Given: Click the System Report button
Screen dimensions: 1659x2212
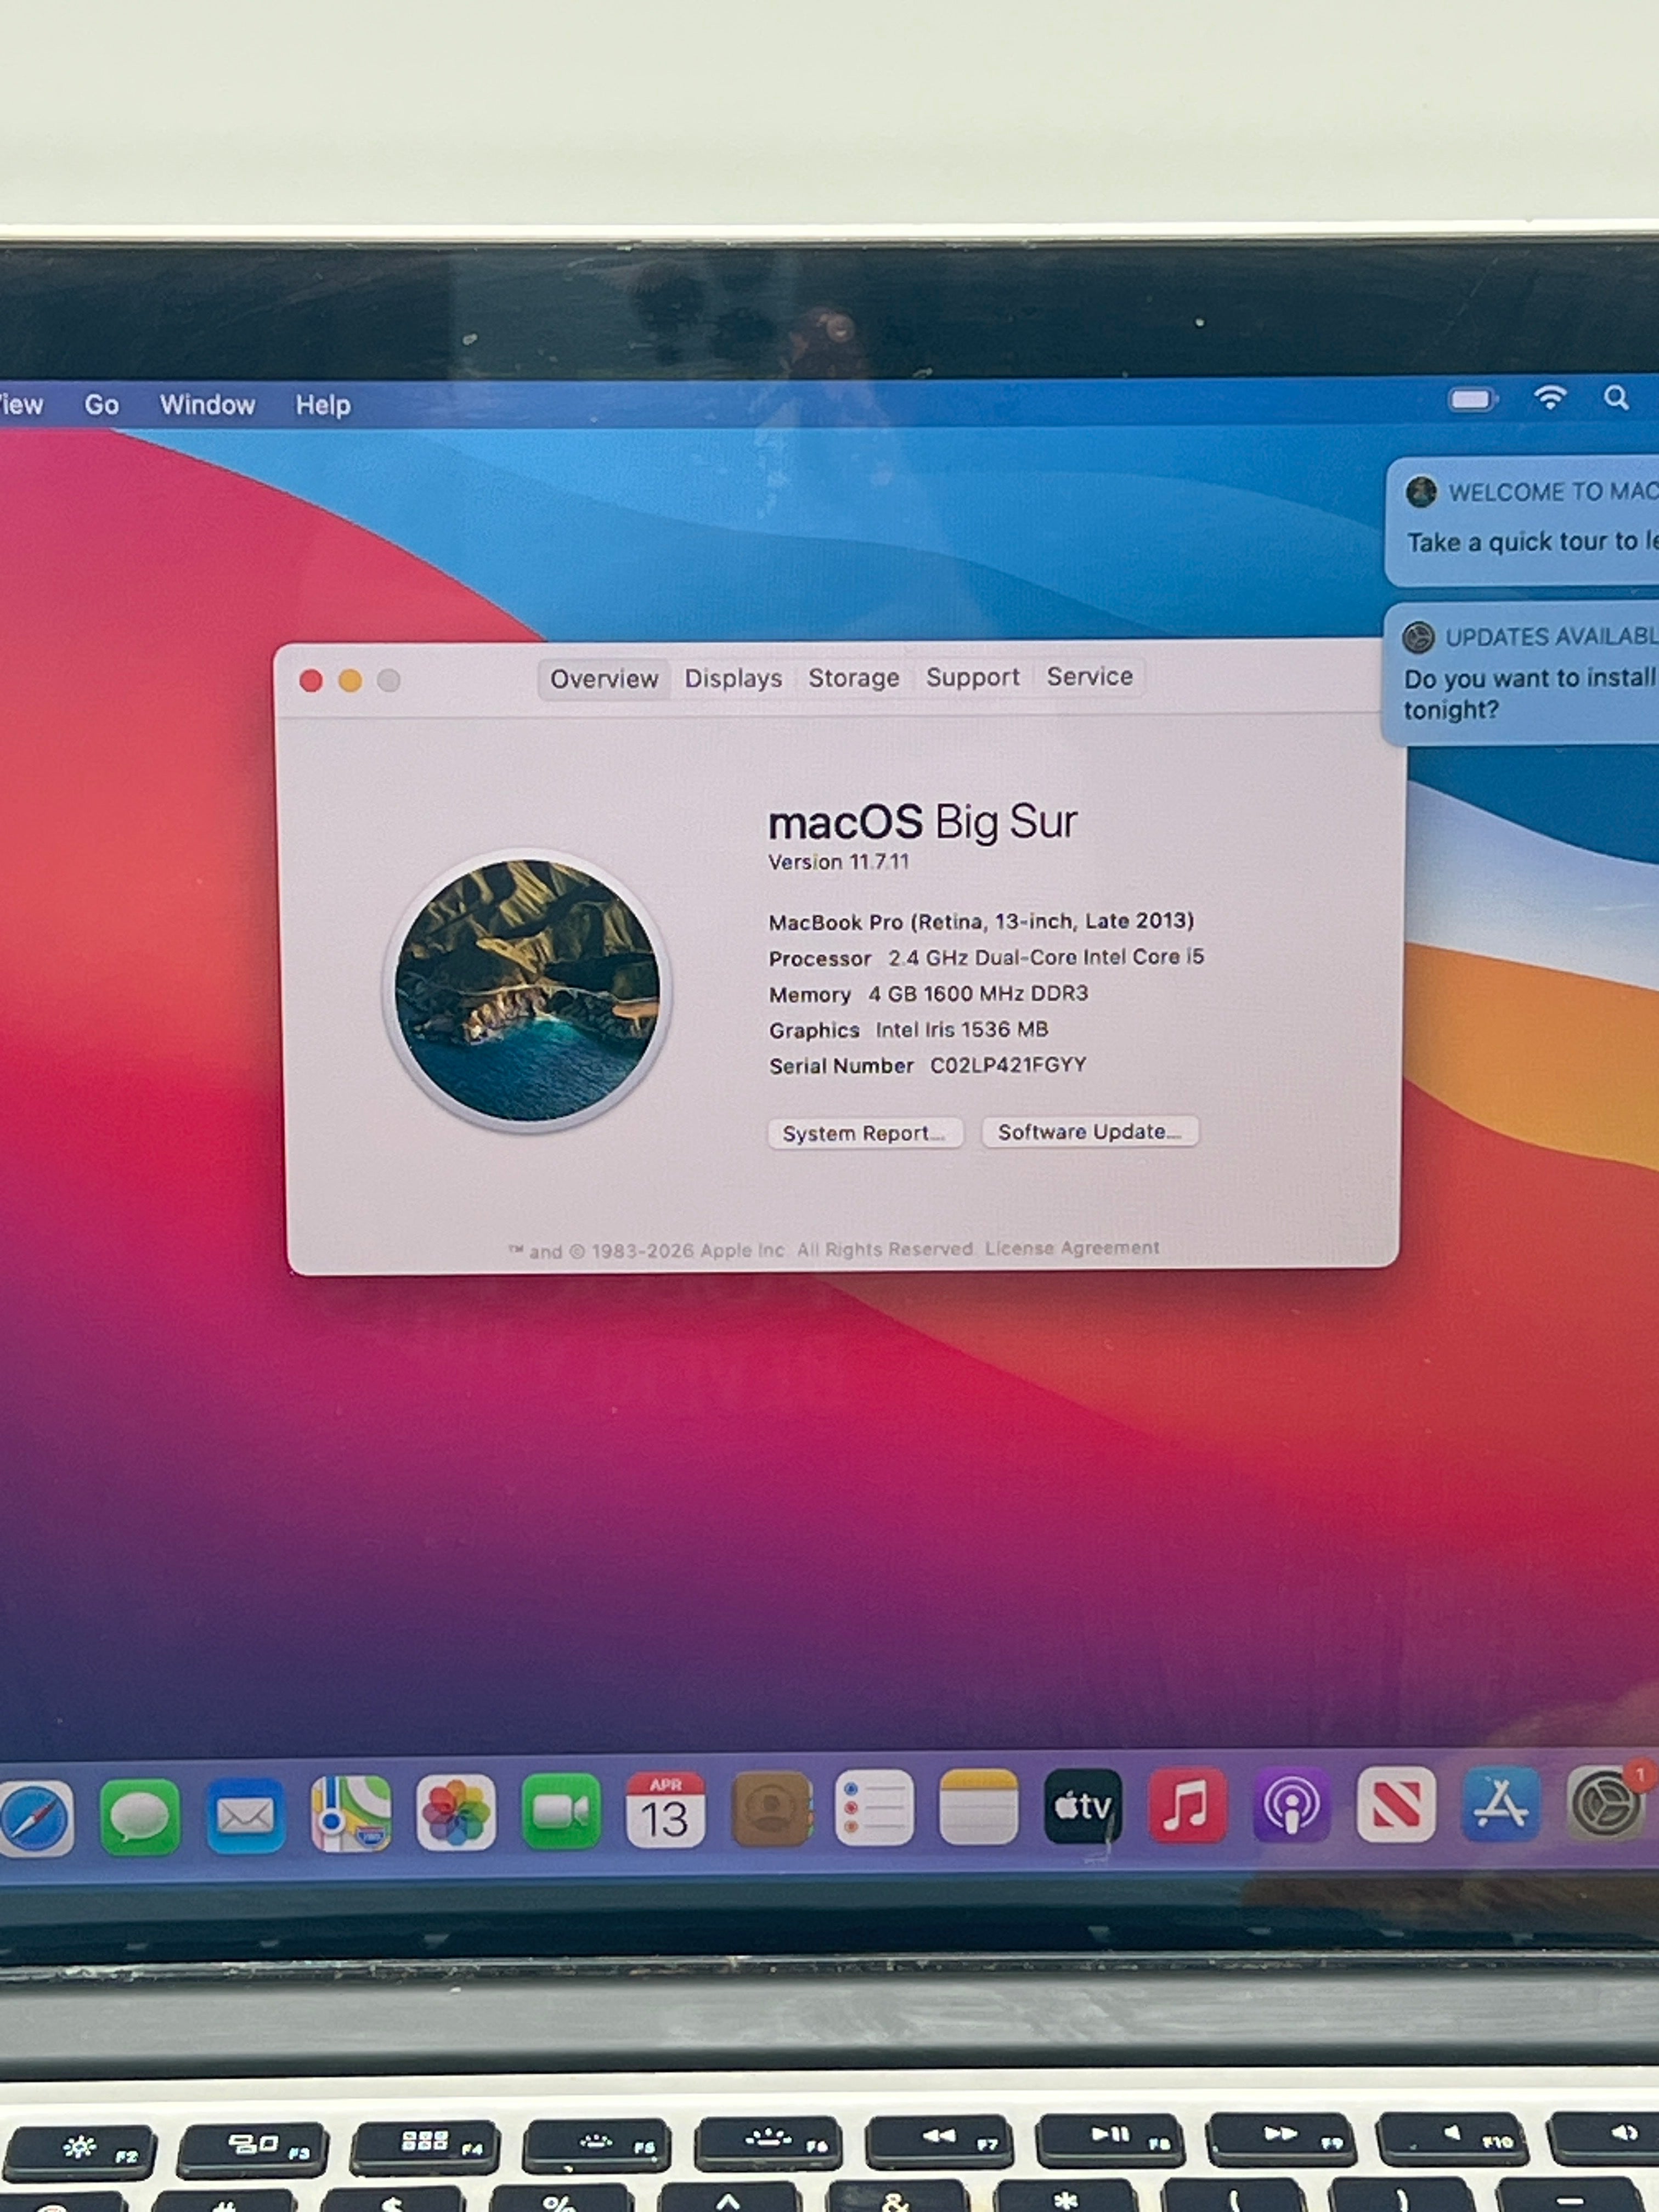Looking at the screenshot, I should (x=865, y=1133).
